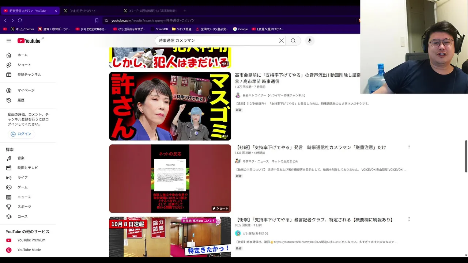Open the ネットの反応 short thumbnail
The height and width of the screenshot is (263, 468).
click(170, 179)
